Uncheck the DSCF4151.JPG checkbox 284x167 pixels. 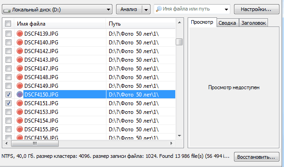(x=8, y=103)
